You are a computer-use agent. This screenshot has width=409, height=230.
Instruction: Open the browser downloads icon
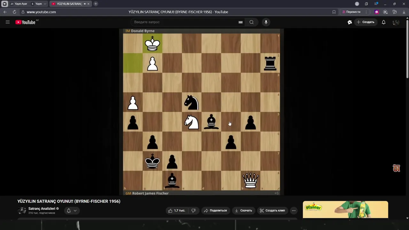coord(404,12)
